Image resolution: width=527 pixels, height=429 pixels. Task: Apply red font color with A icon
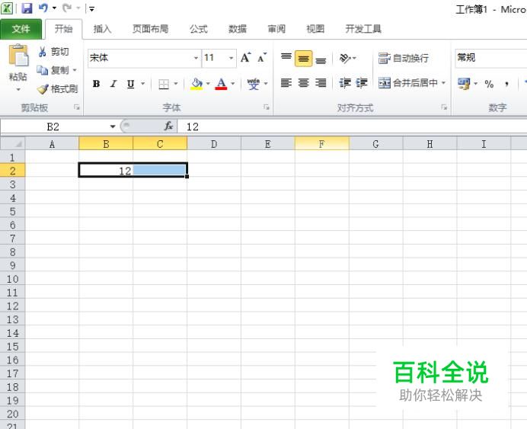point(221,84)
